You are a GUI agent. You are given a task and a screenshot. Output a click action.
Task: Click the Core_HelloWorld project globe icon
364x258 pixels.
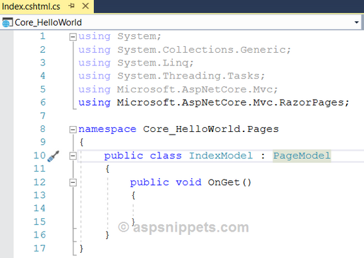click(7, 22)
